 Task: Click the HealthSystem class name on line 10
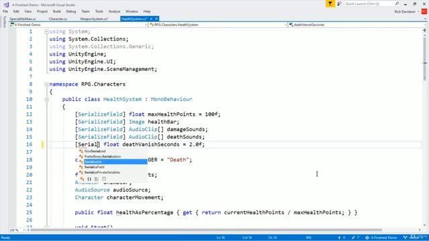pos(122,99)
